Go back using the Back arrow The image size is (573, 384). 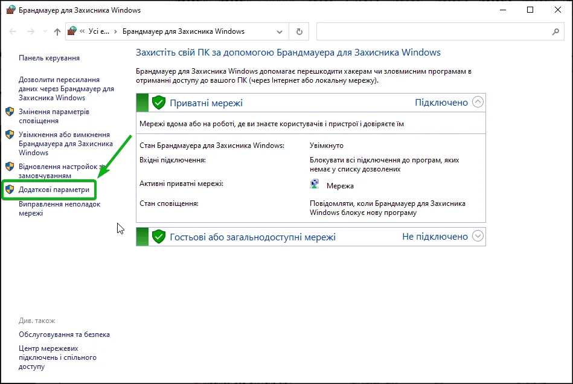[x=13, y=32]
